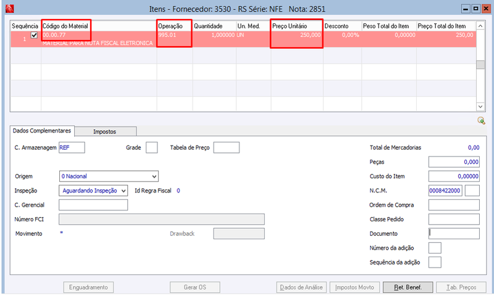Click material code 00.00.77 cell

pyautogui.click(x=54, y=35)
